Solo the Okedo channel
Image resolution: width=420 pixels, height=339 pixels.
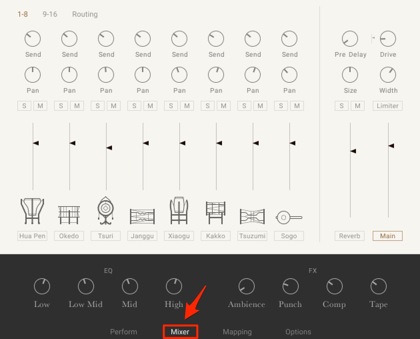[61, 106]
